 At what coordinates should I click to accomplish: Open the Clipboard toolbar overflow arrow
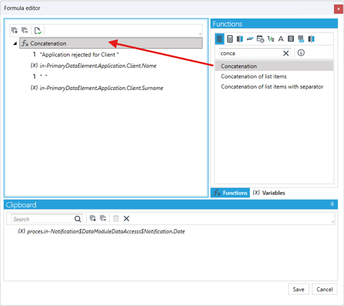333,222
